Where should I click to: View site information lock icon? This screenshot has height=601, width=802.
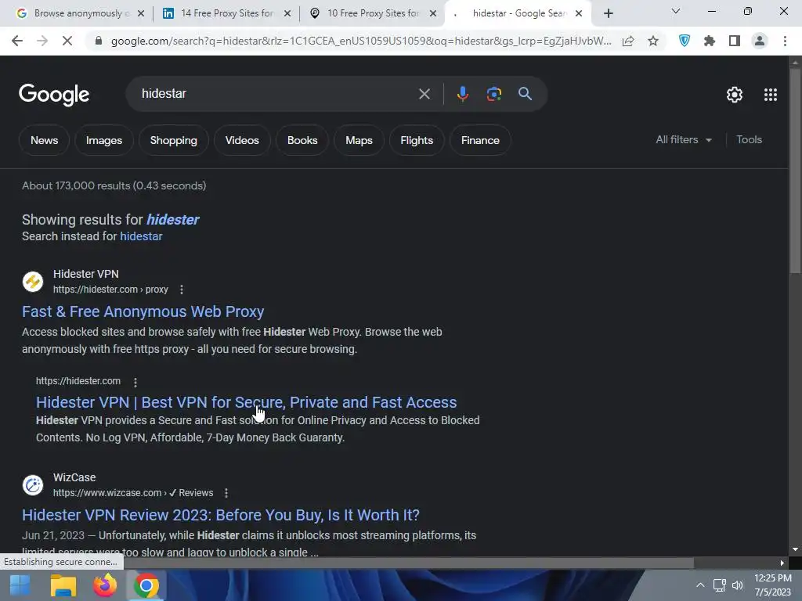point(99,41)
